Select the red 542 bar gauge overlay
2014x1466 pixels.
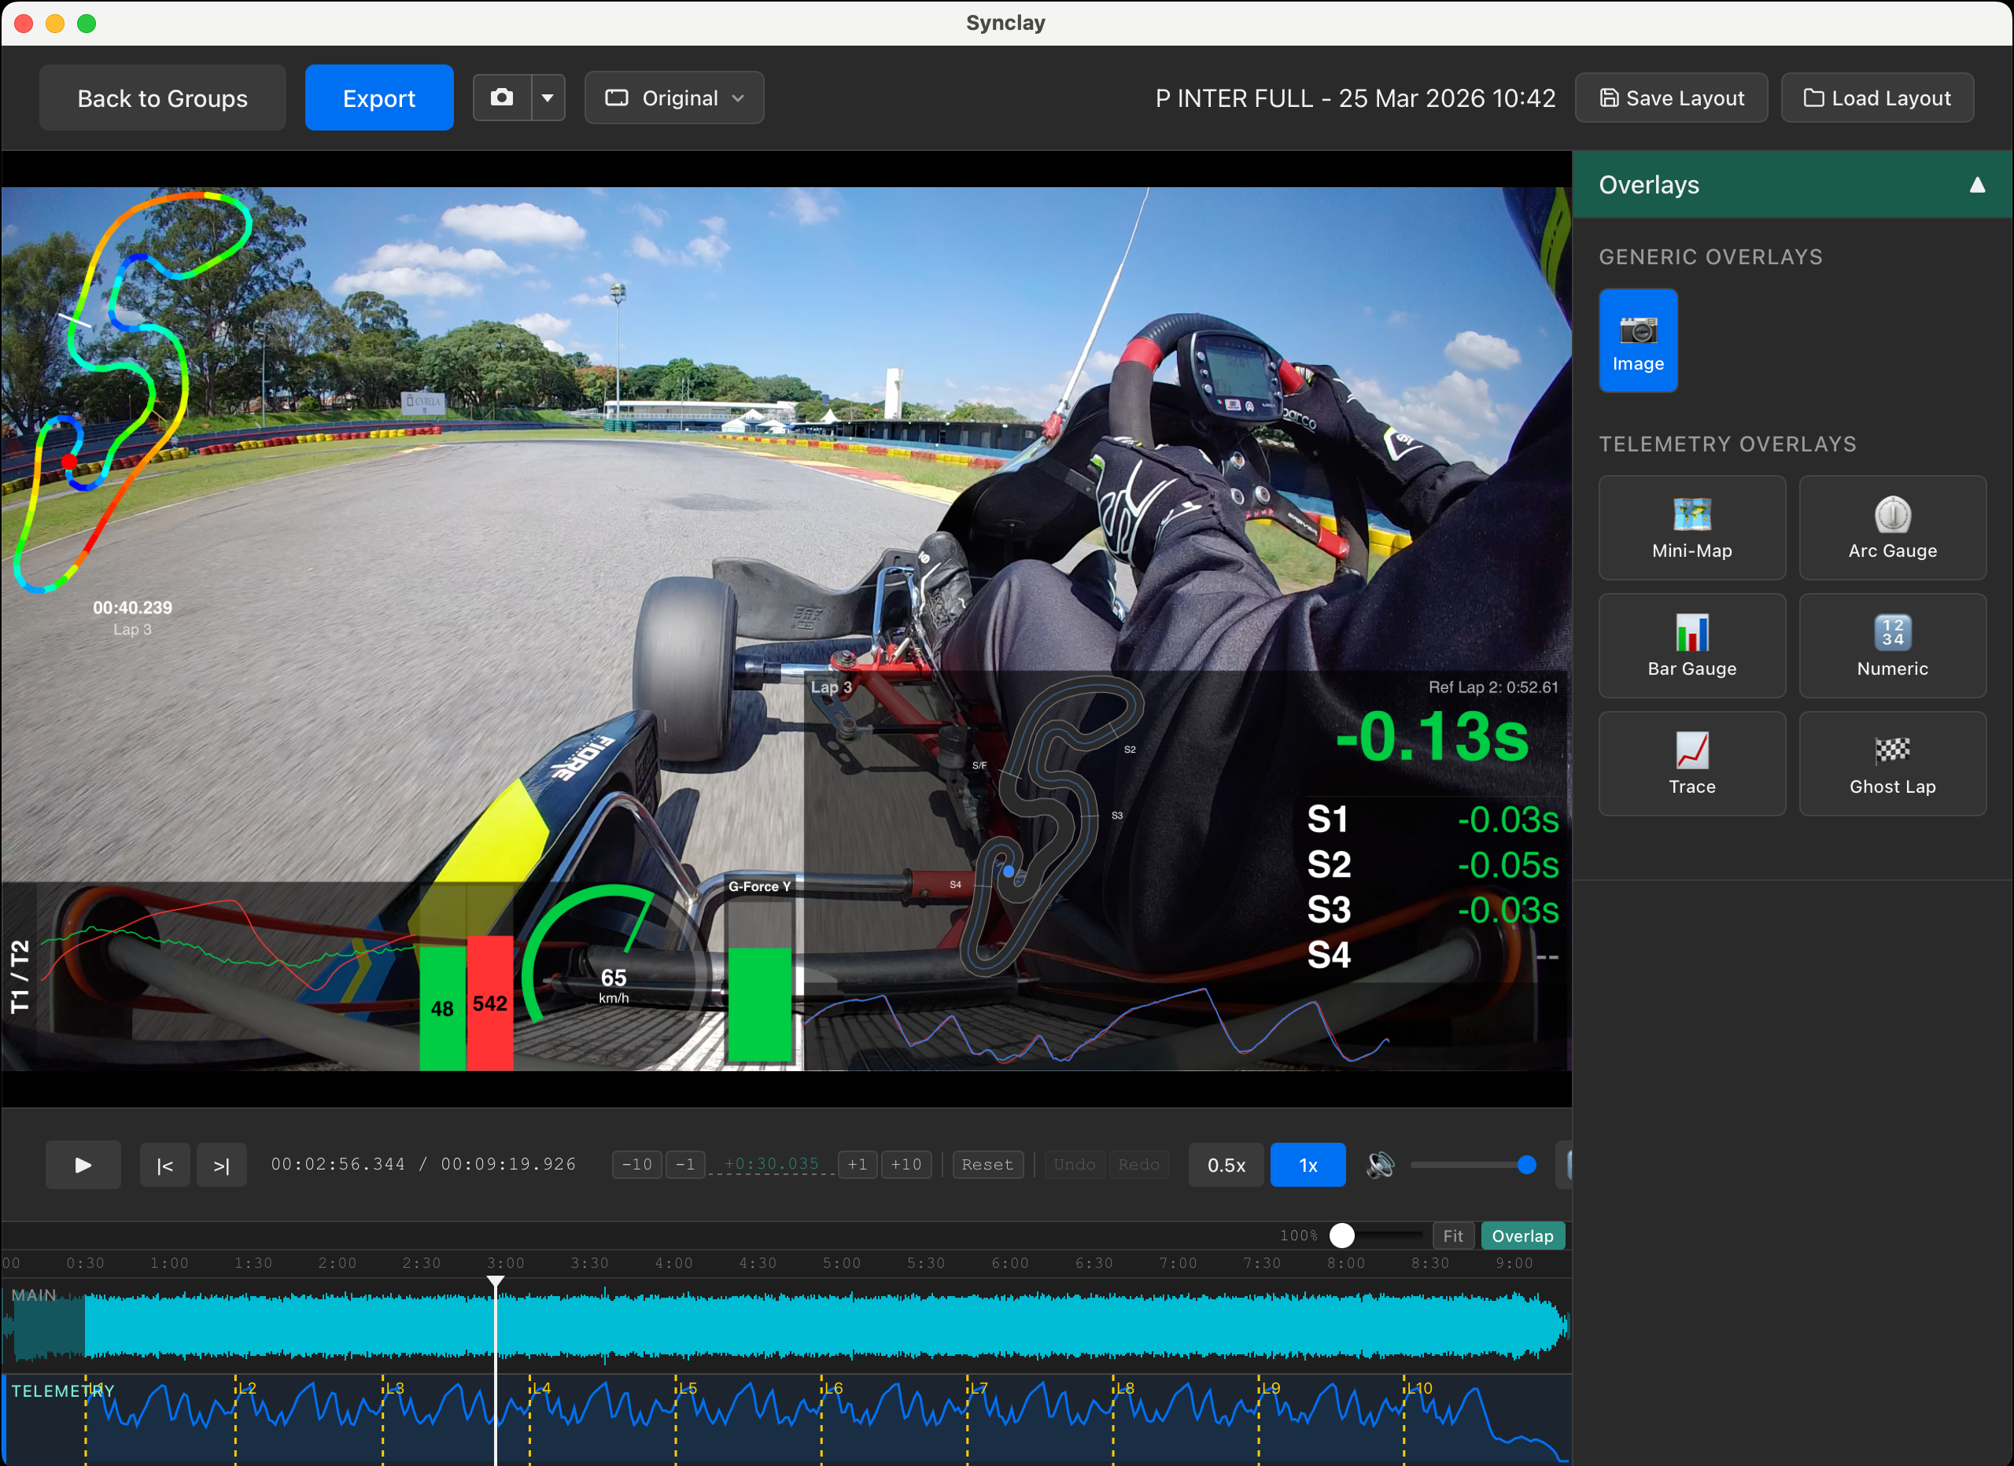(x=489, y=1003)
